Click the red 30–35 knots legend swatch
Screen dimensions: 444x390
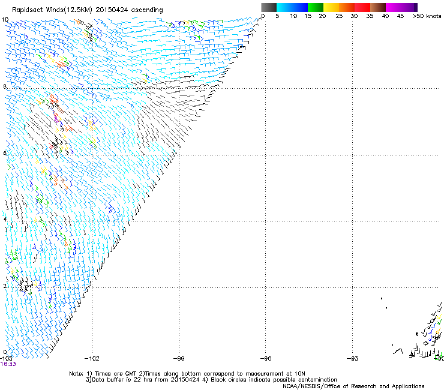(362, 7)
